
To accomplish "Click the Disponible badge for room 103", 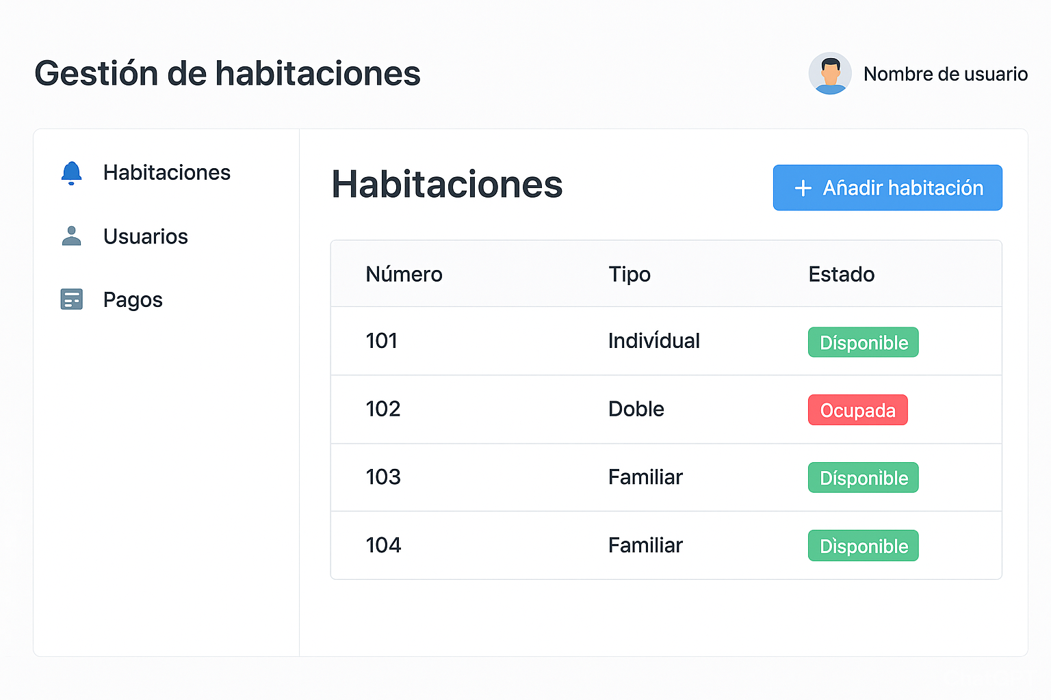I will point(863,478).
